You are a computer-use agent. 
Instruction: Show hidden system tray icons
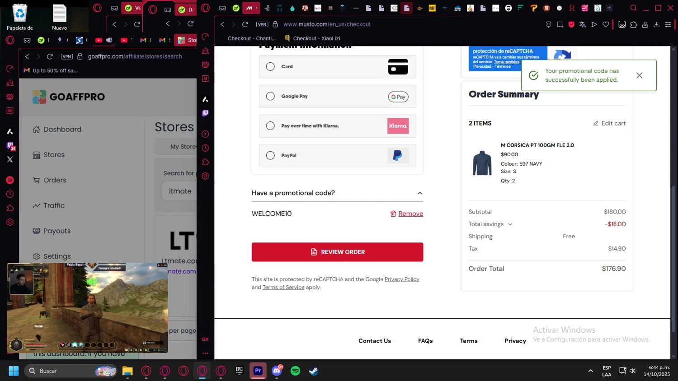(590, 371)
